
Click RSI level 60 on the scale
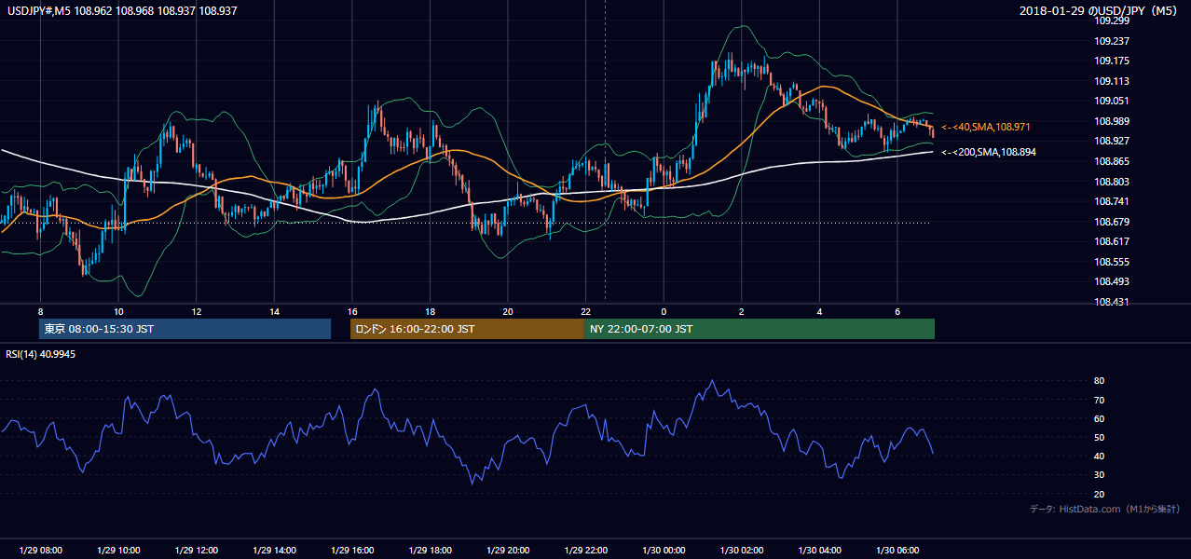tap(1100, 419)
